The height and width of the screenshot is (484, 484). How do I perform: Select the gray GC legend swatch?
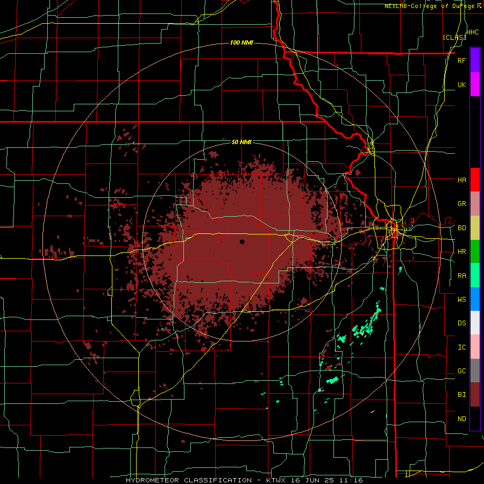point(475,371)
